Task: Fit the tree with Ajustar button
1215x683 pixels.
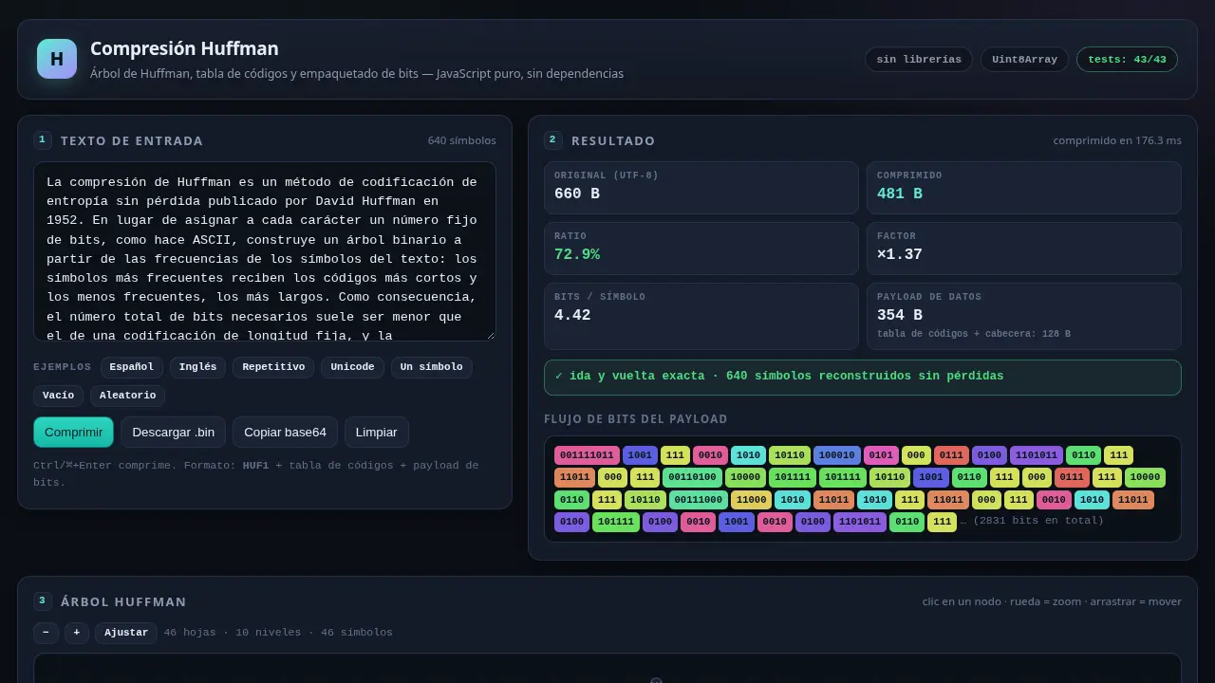Action: coord(126,633)
